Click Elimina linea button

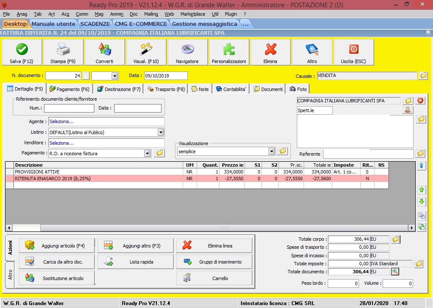(x=214, y=245)
